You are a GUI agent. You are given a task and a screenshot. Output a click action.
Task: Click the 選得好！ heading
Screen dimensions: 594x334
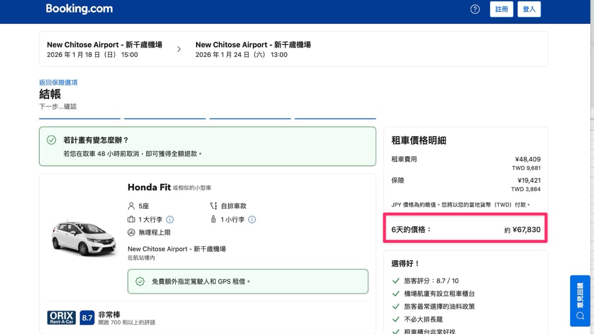tap(405, 264)
